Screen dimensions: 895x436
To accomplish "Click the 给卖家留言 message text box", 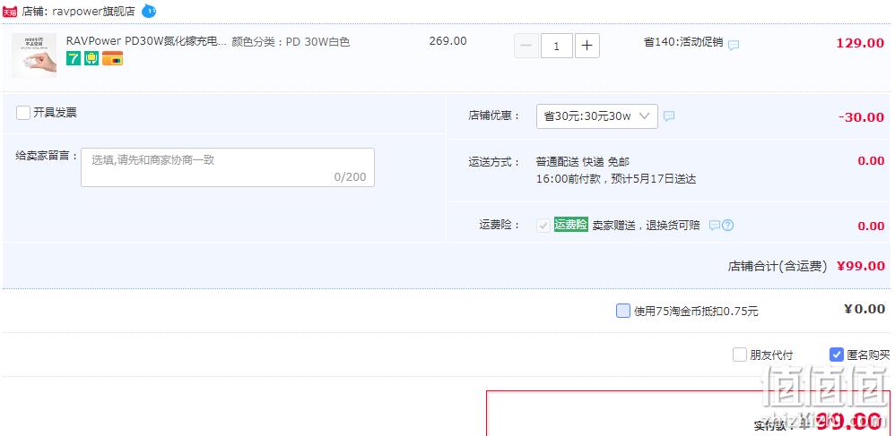I will tap(228, 167).
